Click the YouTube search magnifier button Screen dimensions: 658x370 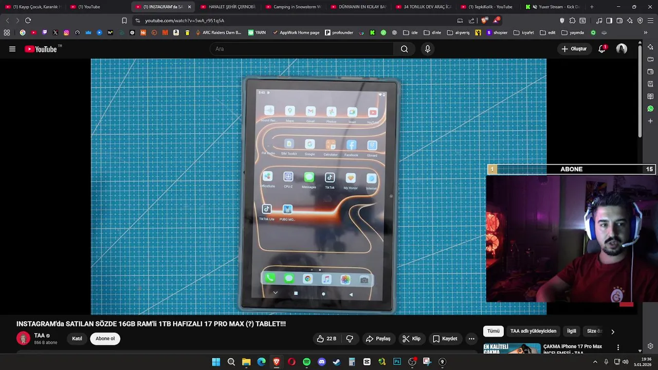[404, 49]
